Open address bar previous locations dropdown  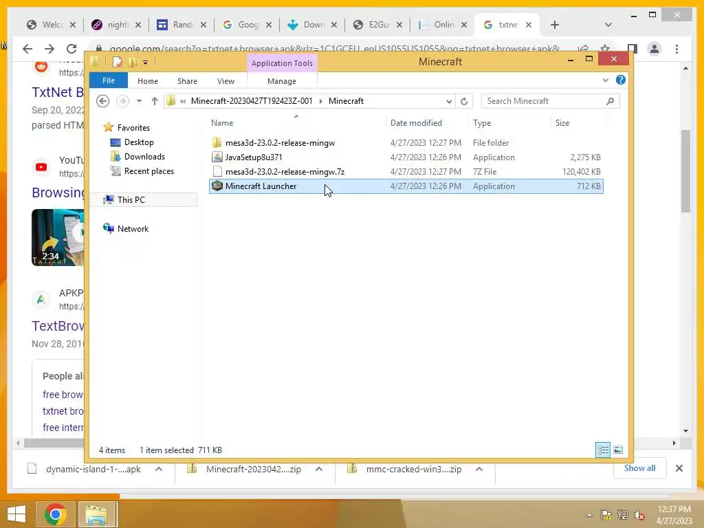(448, 101)
